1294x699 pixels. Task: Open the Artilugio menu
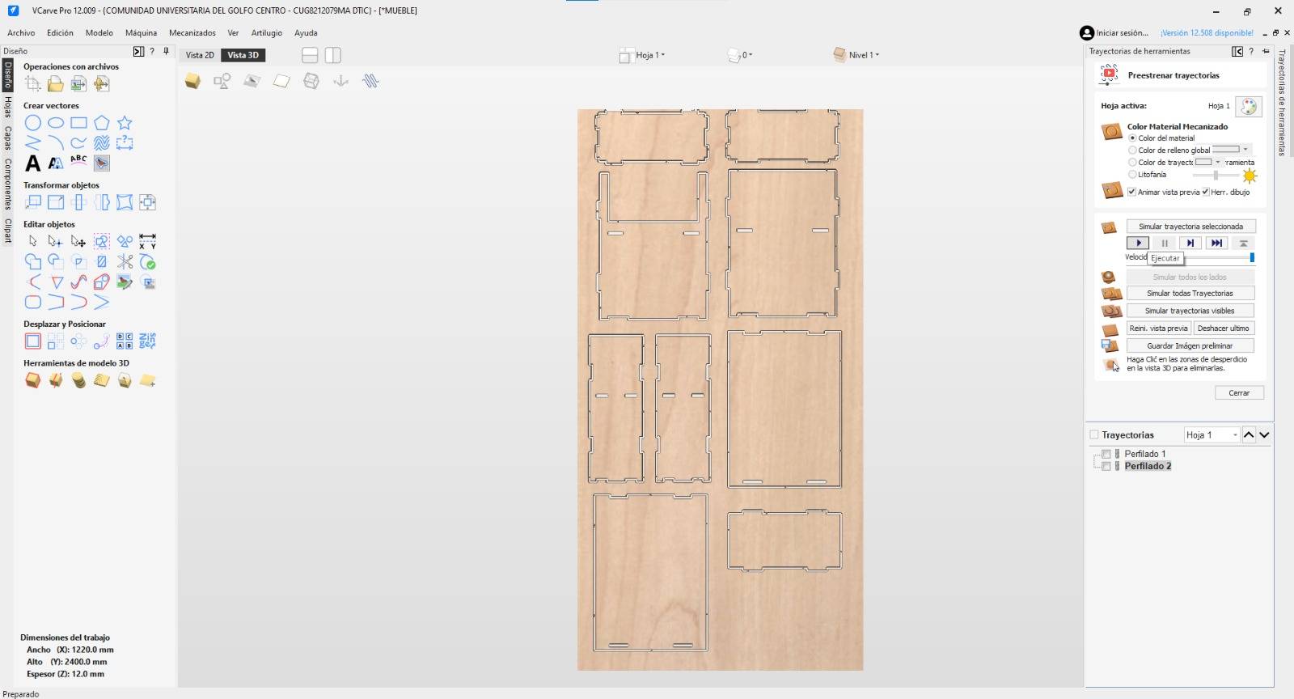coord(267,33)
